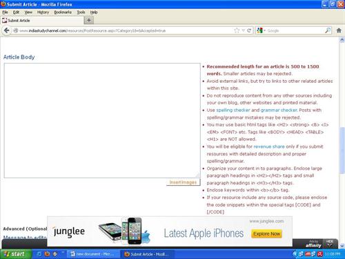Viewport: 345px width, 259px height.
Task: Go back with the browser back arrow
Action: pos(7,30)
